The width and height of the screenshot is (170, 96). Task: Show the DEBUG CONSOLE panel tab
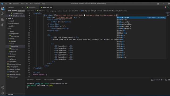(49, 80)
